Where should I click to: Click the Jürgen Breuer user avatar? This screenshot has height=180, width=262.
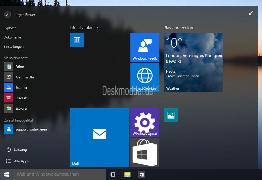click(x=8, y=15)
